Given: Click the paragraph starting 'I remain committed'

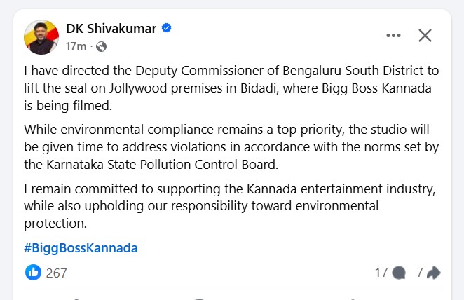Looking at the screenshot, I should click(x=231, y=206).
